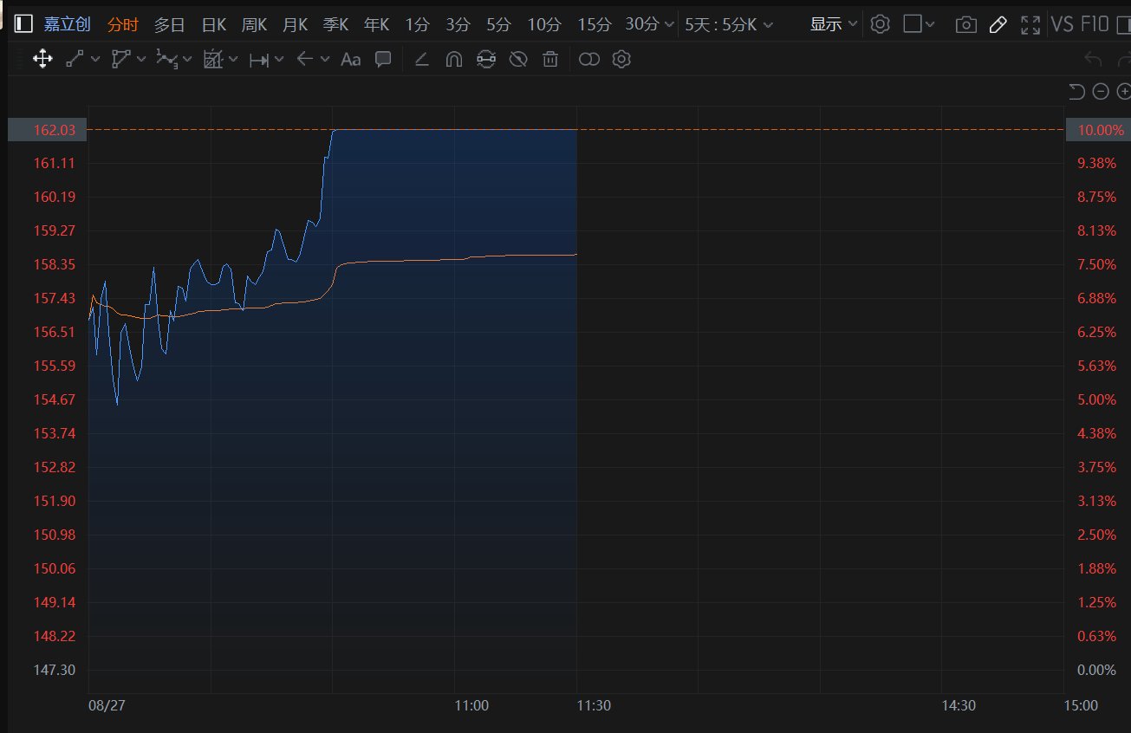The image size is (1131, 733).
Task: Select the range measure tool
Action: tap(258, 60)
